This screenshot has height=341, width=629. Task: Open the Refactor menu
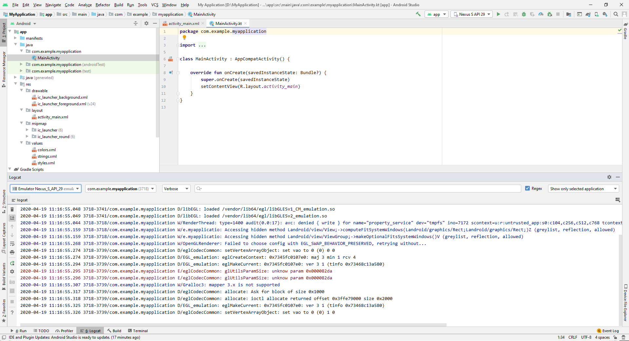pyautogui.click(x=103, y=5)
